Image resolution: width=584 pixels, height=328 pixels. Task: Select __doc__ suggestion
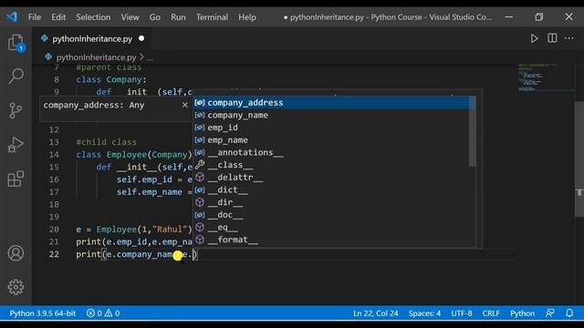pos(331,215)
